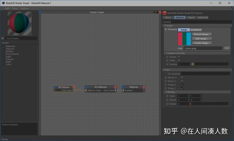Click the Rotate slider bar
The height and width of the screenshot is (141, 234).
(209, 104)
